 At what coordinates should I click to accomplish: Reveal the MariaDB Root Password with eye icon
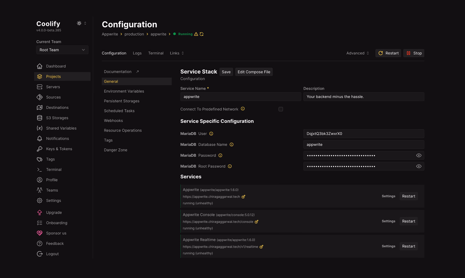419,166
